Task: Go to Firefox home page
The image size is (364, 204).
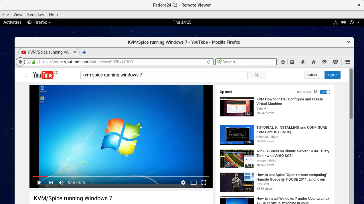Action: pos(314,62)
